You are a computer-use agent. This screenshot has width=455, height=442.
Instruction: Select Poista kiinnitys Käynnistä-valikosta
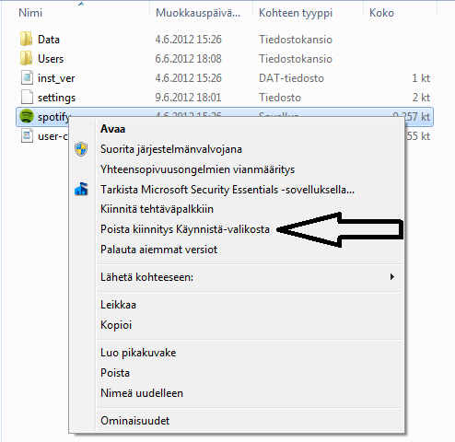pos(185,229)
